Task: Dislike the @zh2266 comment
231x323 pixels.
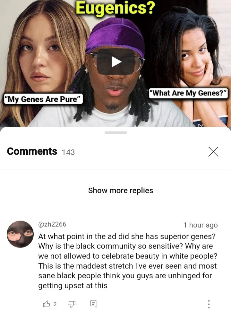Action: pos(72,304)
